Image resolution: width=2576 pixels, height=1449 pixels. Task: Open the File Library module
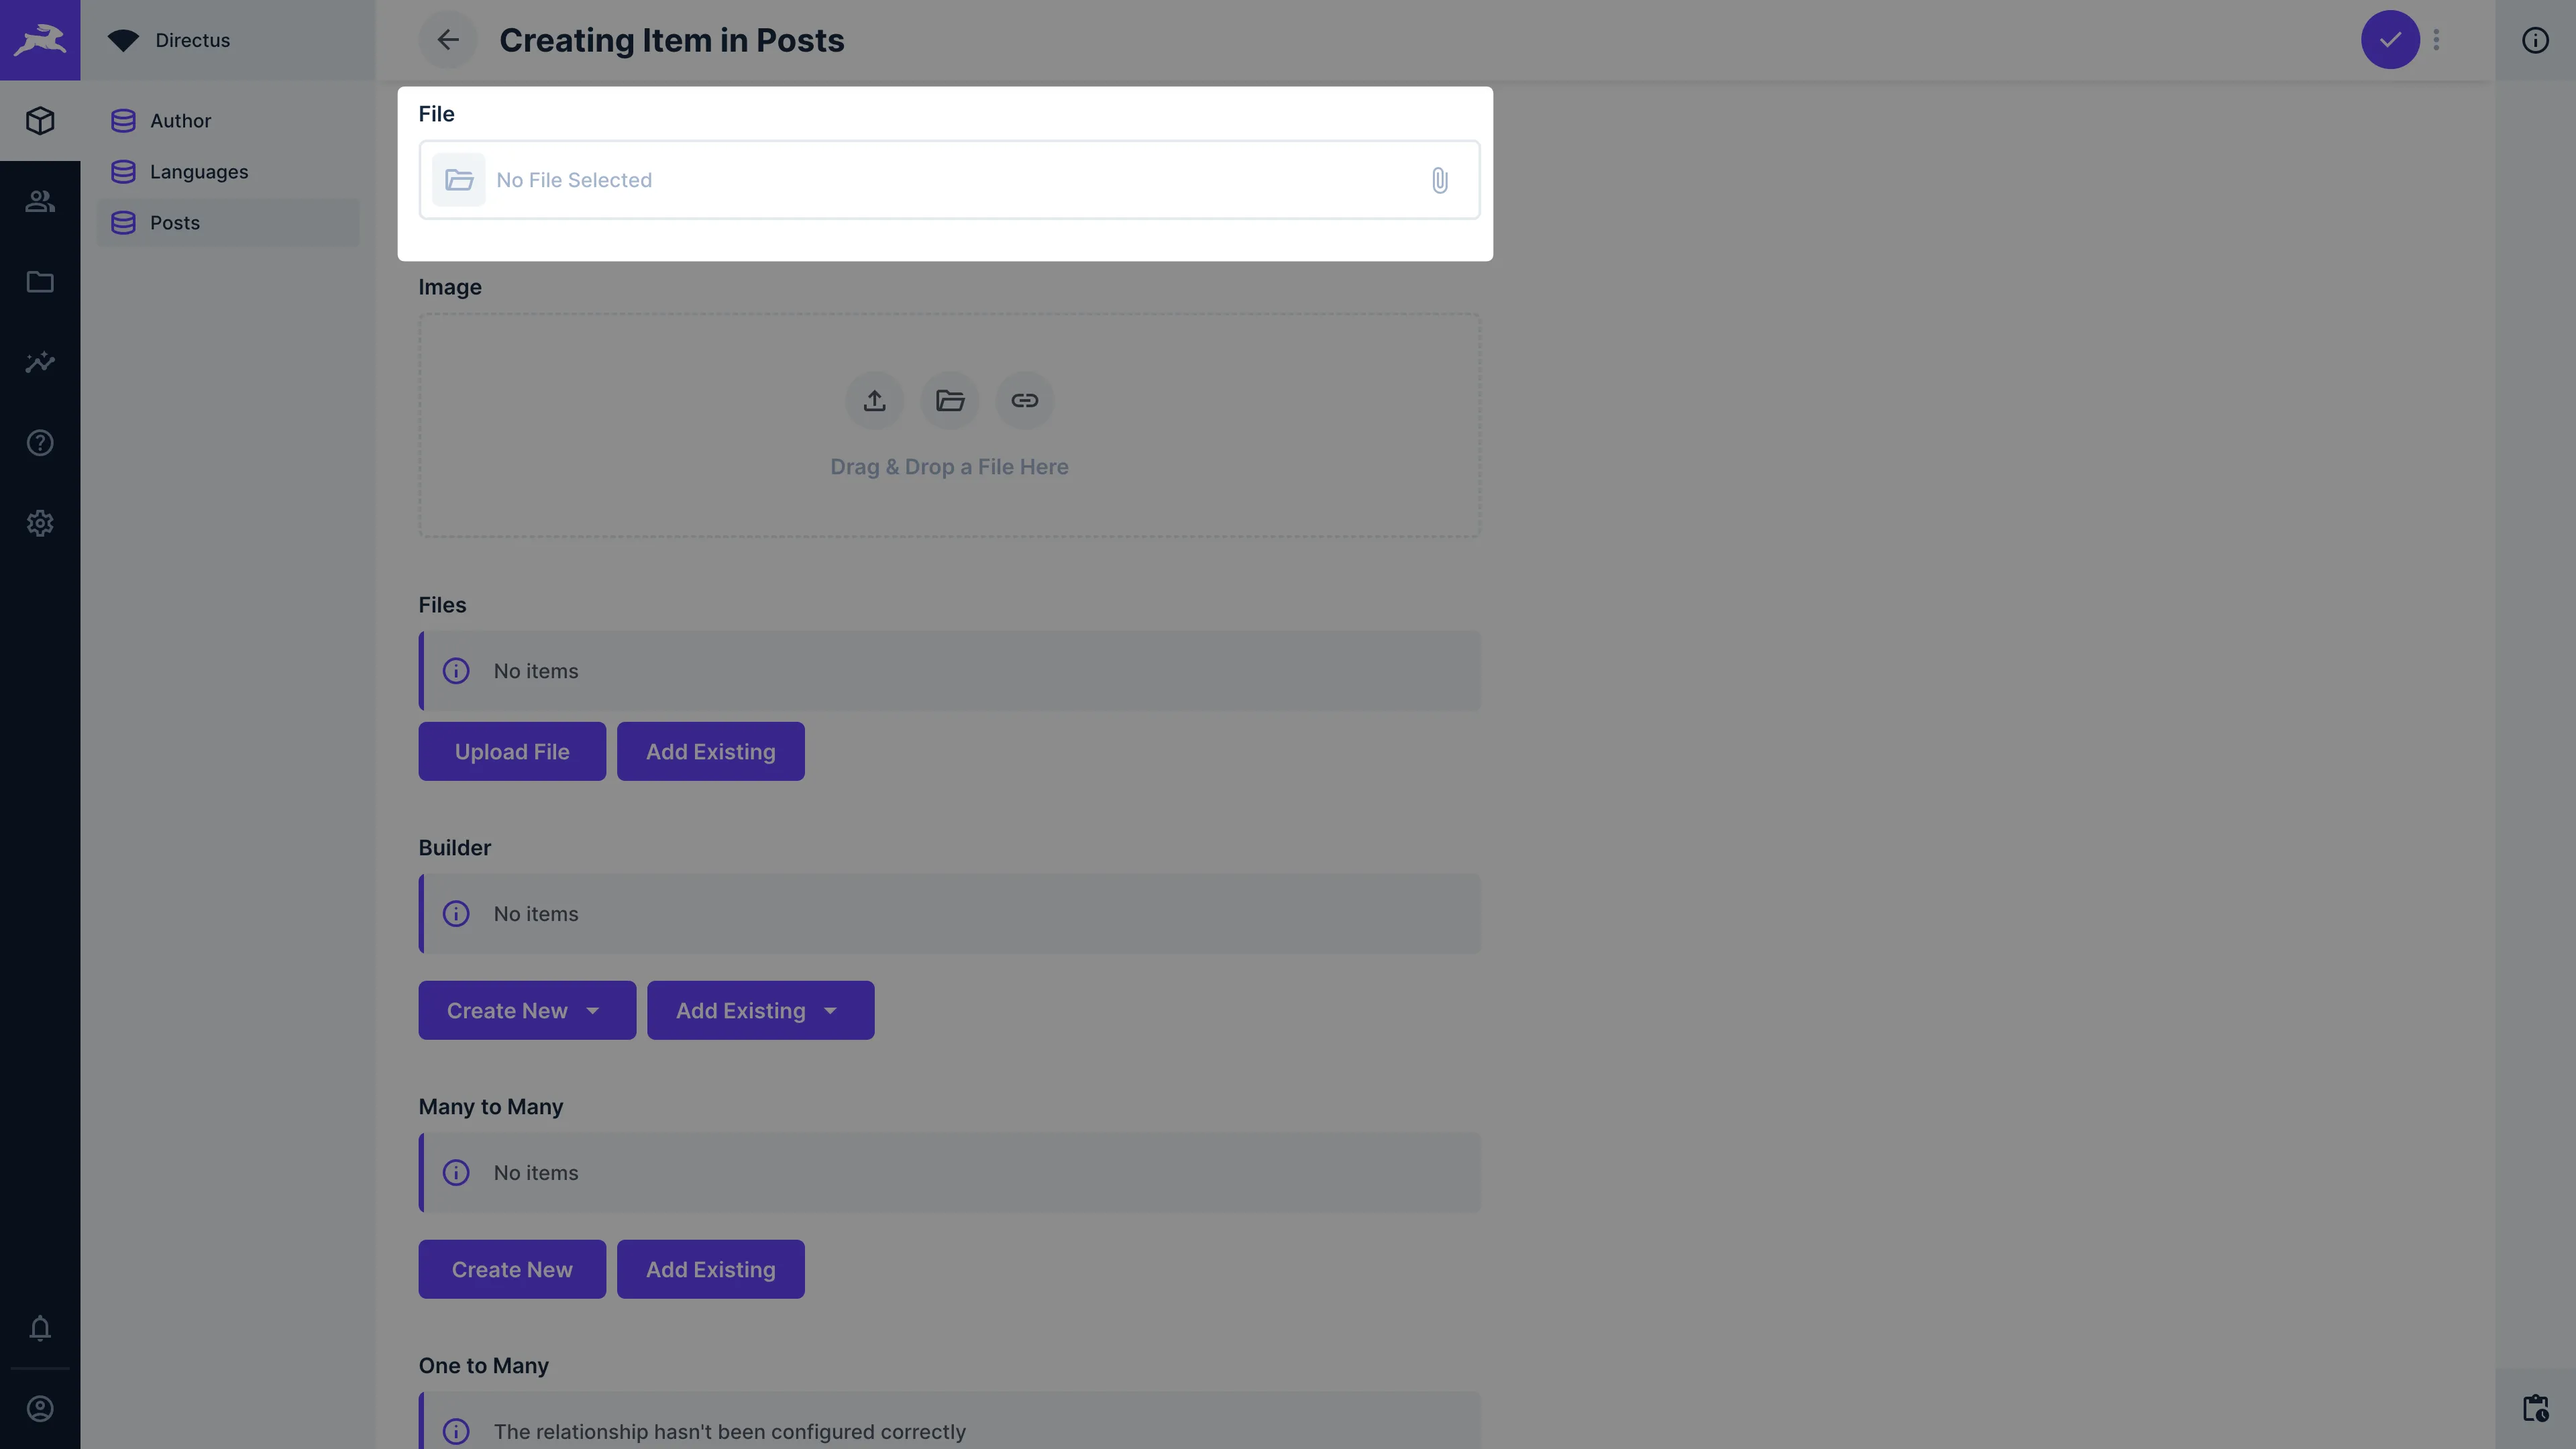click(40, 282)
